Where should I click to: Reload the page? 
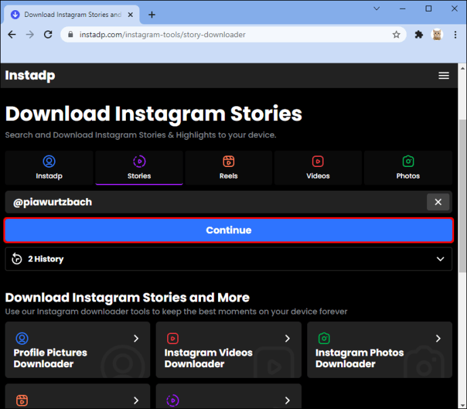click(x=48, y=34)
